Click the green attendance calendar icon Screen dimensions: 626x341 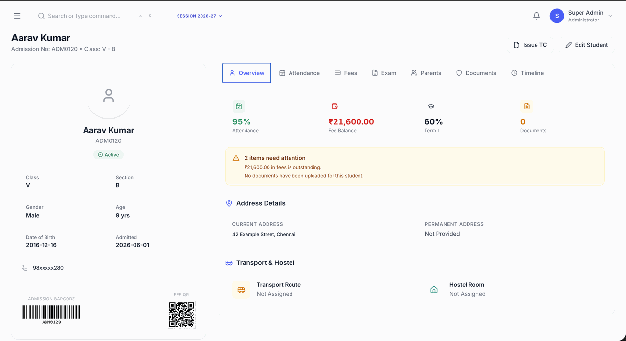(239, 106)
